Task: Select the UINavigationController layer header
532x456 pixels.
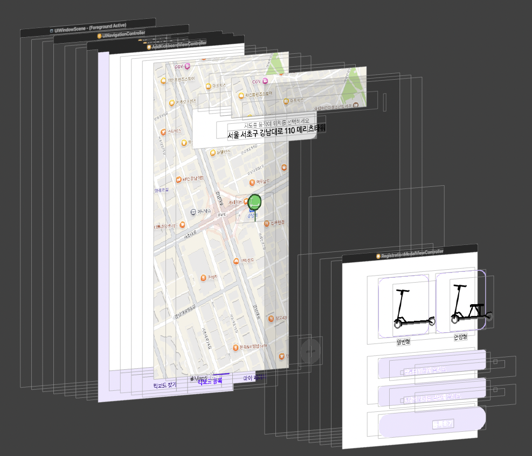Action: (121, 34)
